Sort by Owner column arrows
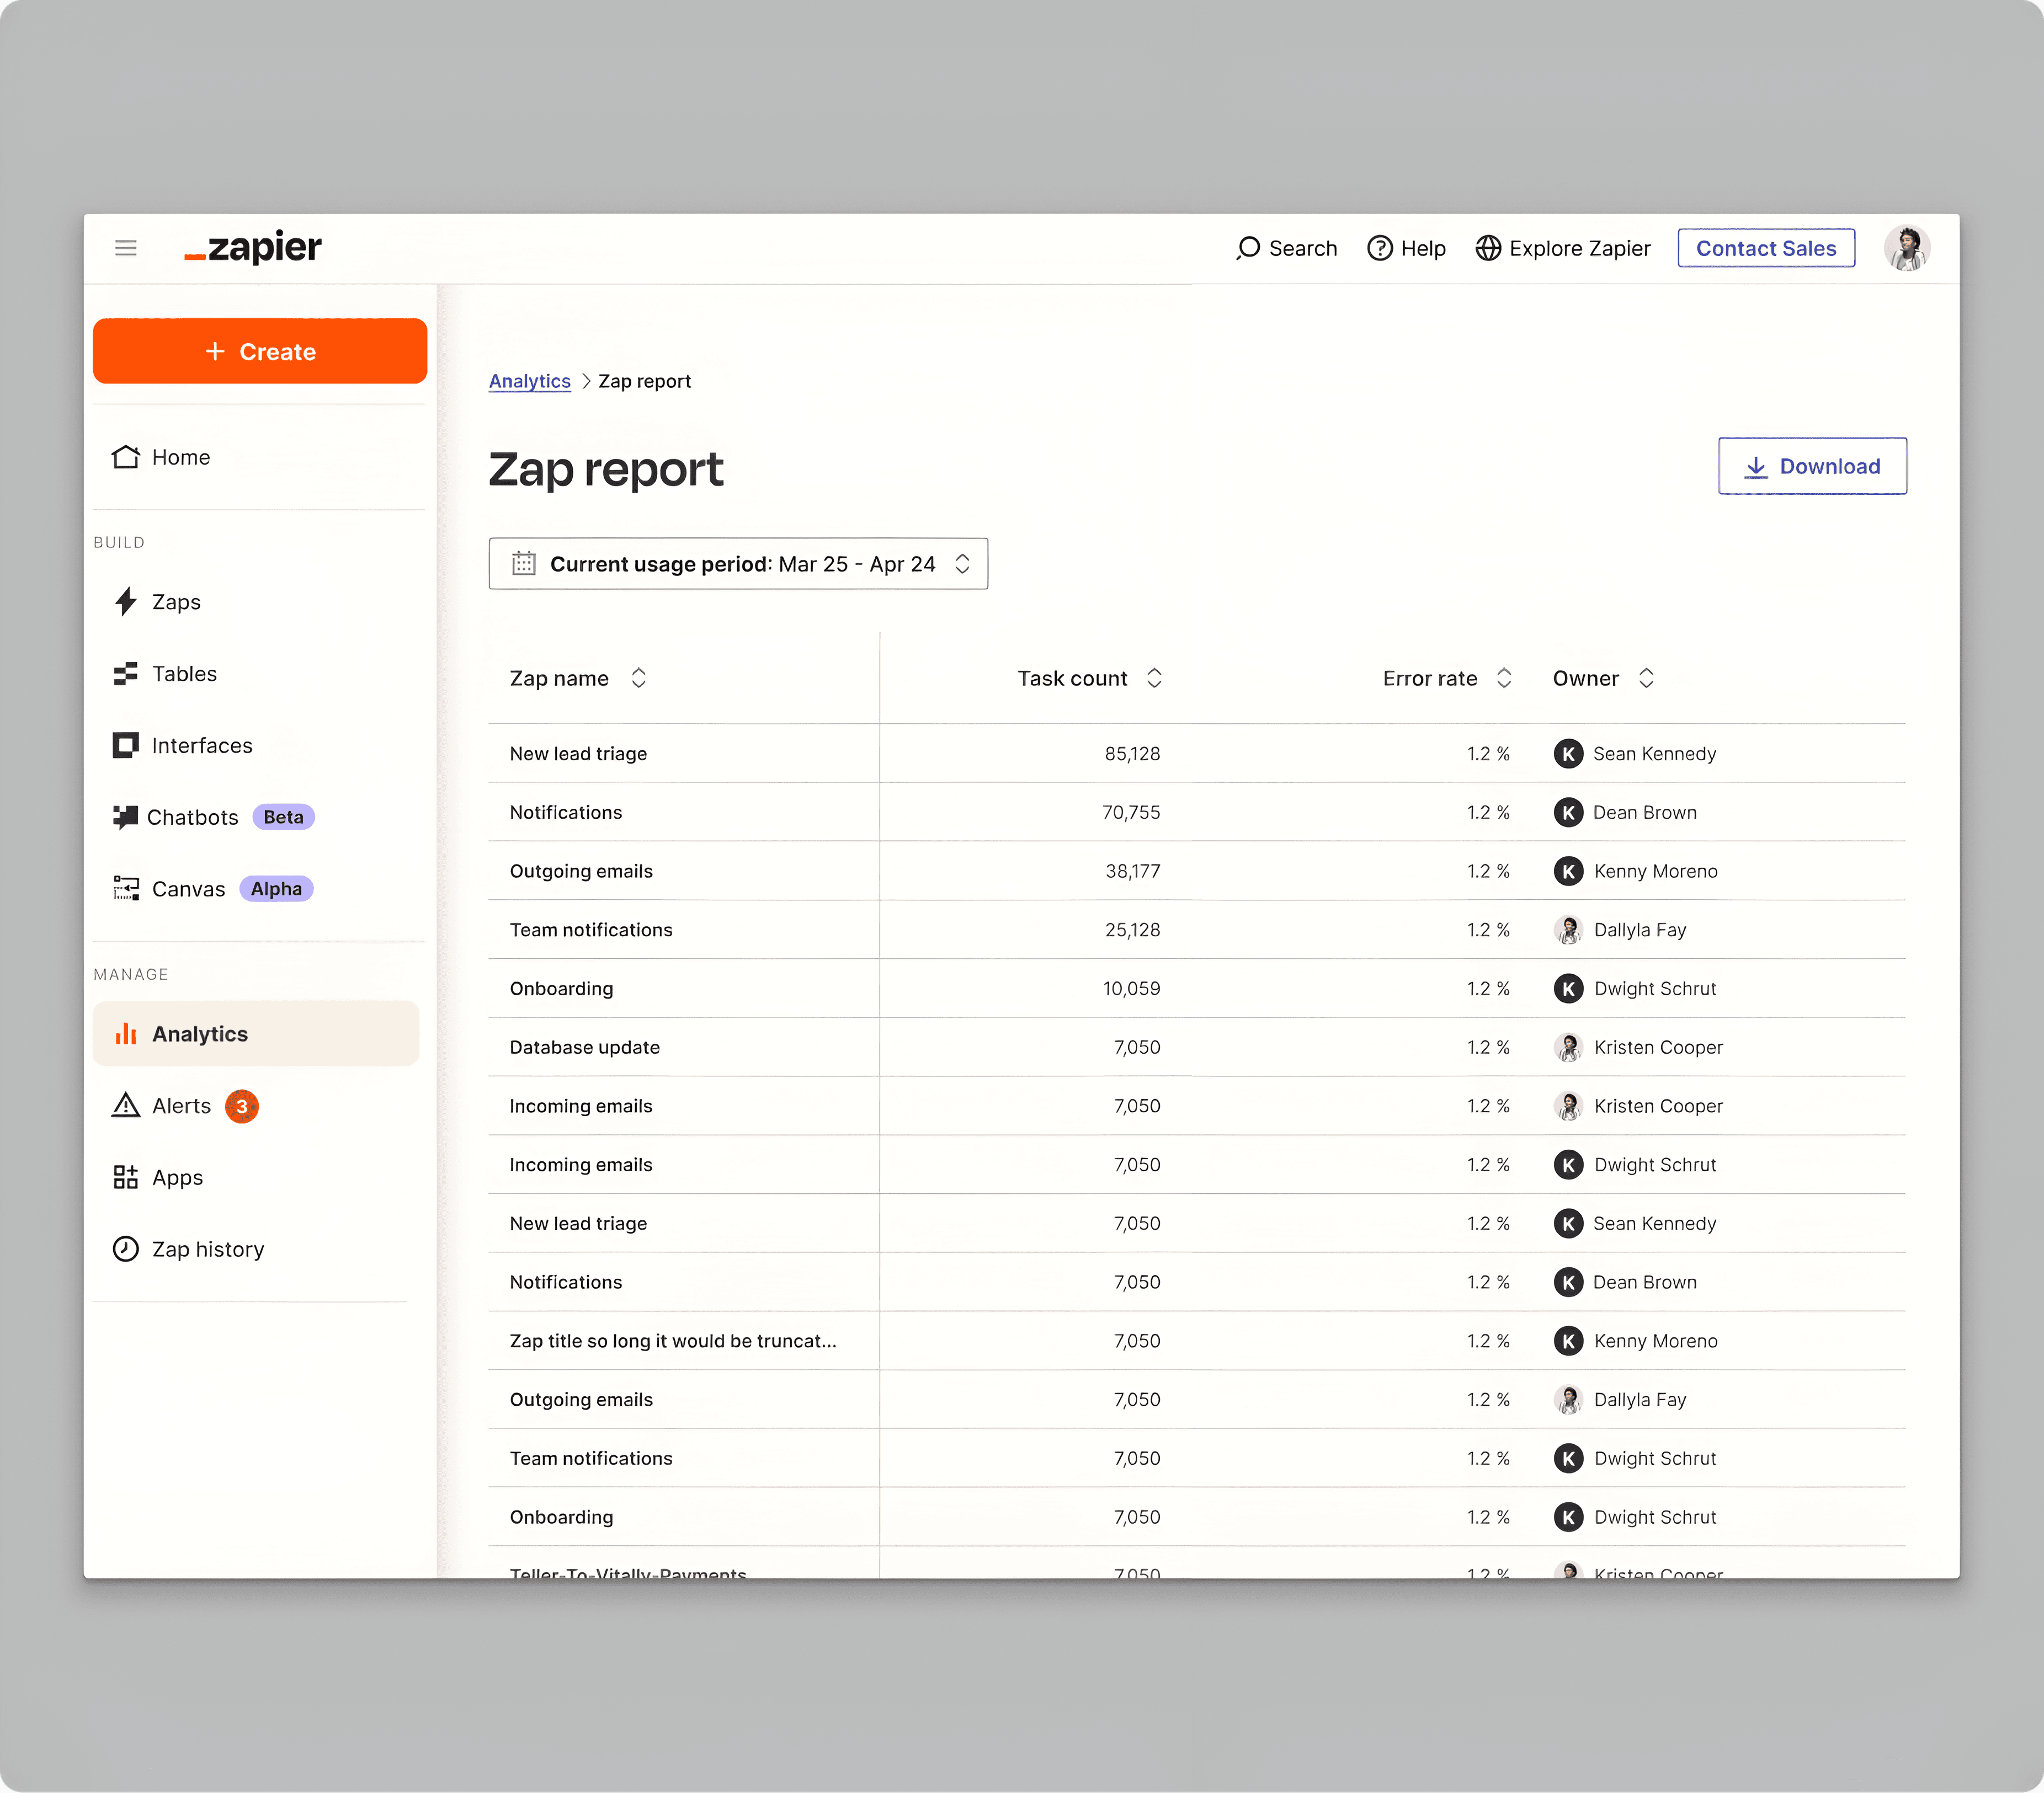2044x1793 pixels. [1646, 678]
